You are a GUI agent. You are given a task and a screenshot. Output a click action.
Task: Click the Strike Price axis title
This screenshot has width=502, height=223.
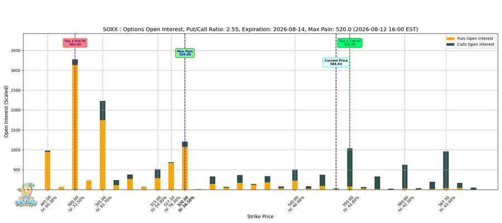pyautogui.click(x=260, y=217)
